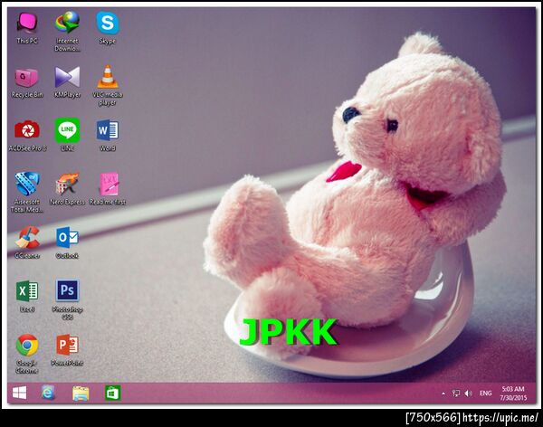Viewport: 543px width, 427px height.
Task: Select the Word desktop shortcut
Action: click(x=108, y=136)
